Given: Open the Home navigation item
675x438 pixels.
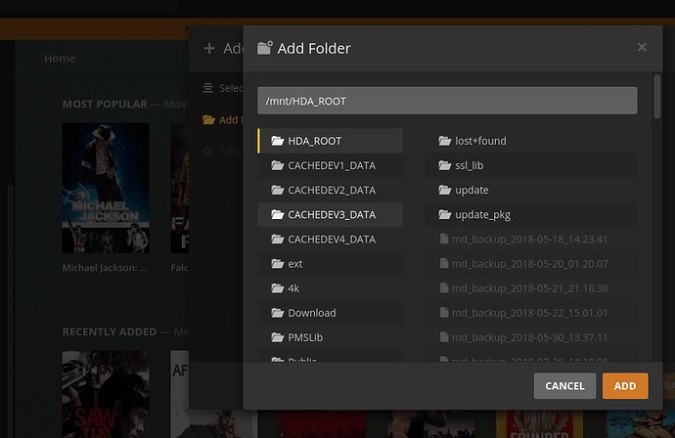Looking at the screenshot, I should click(x=60, y=59).
